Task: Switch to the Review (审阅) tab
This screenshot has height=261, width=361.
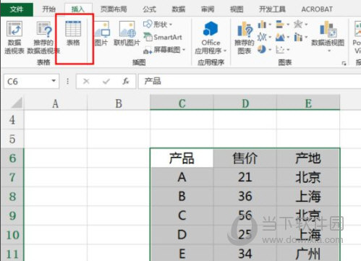Action: point(208,9)
